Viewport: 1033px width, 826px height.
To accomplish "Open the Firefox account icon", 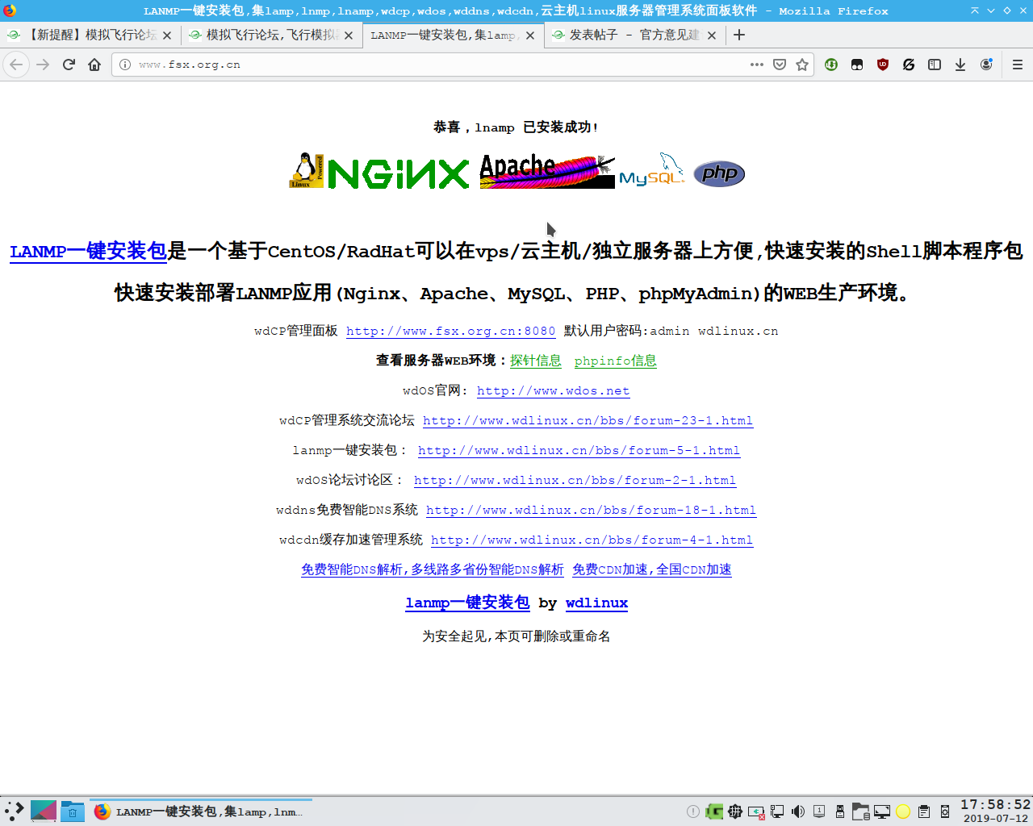I will coord(986,65).
